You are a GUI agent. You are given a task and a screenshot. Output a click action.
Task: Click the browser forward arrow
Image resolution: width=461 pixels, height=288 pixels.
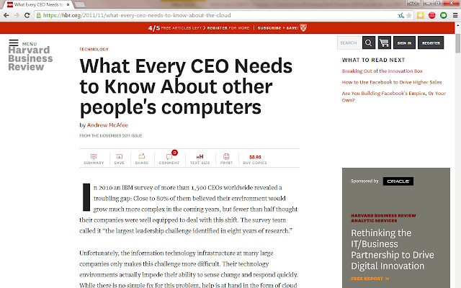coord(17,15)
